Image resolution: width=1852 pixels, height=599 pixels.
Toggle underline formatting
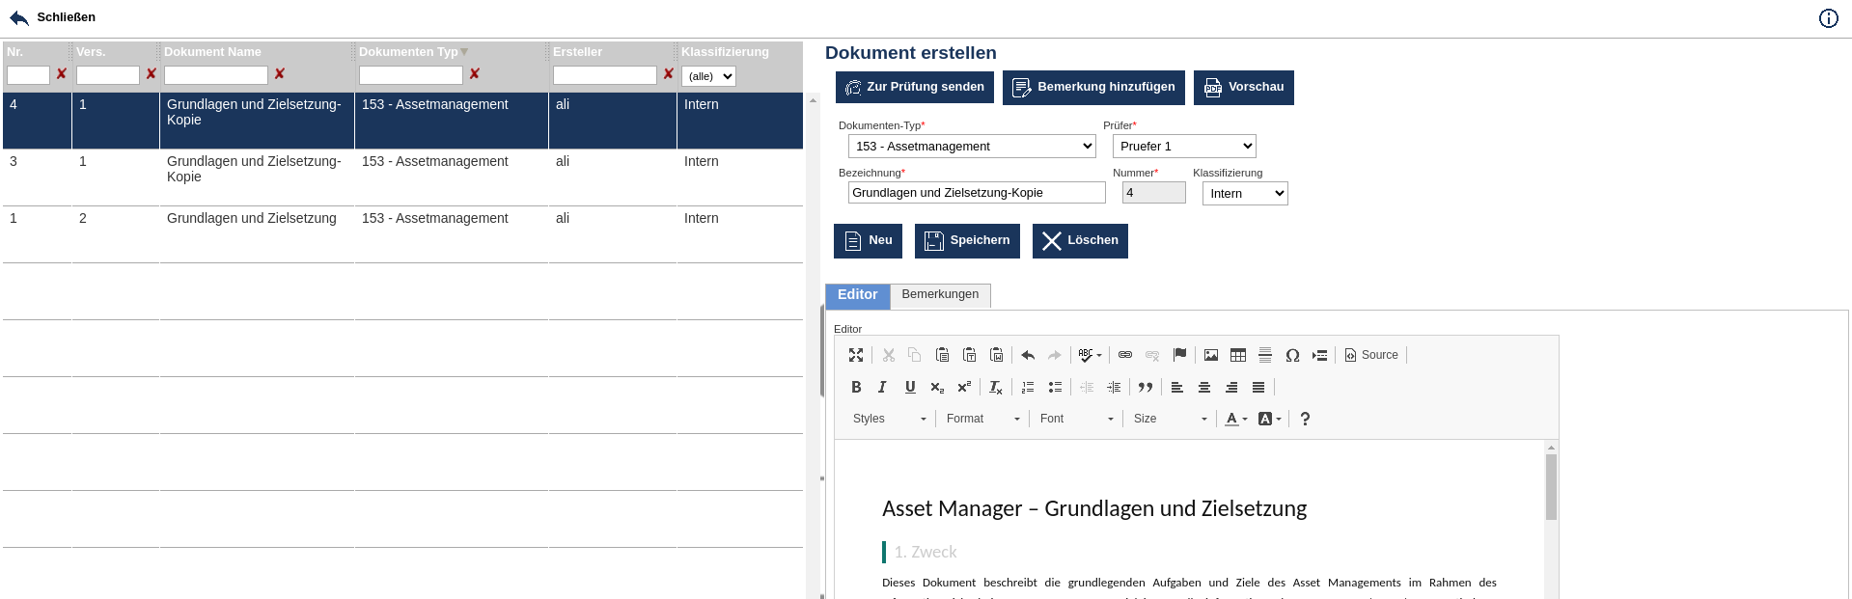[x=910, y=387]
